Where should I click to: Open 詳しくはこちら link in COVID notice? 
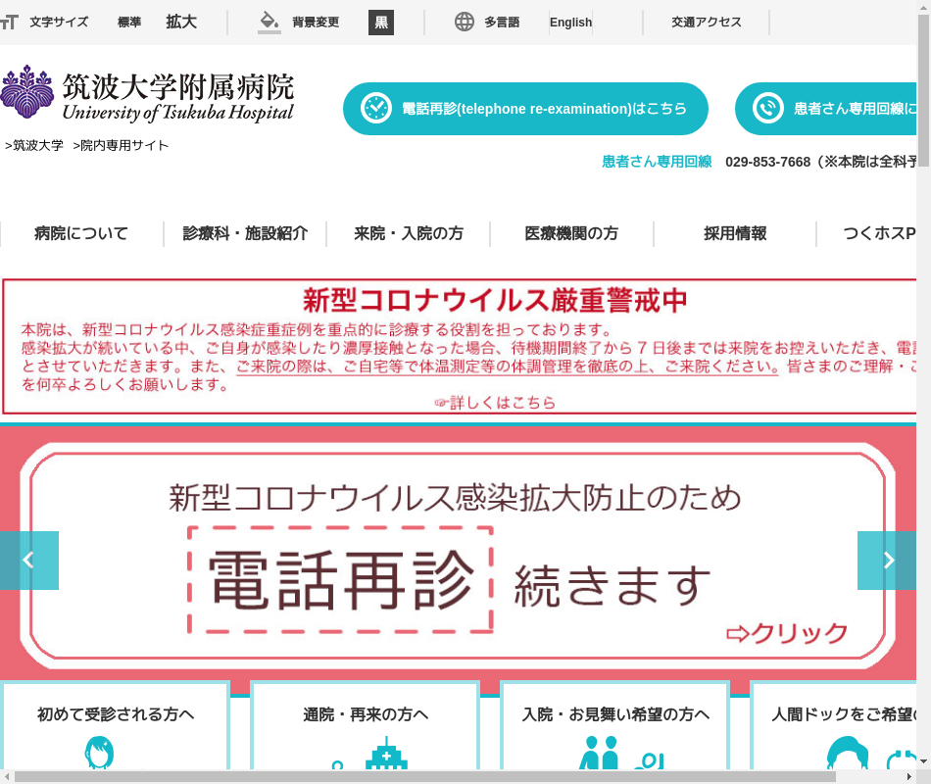495,403
